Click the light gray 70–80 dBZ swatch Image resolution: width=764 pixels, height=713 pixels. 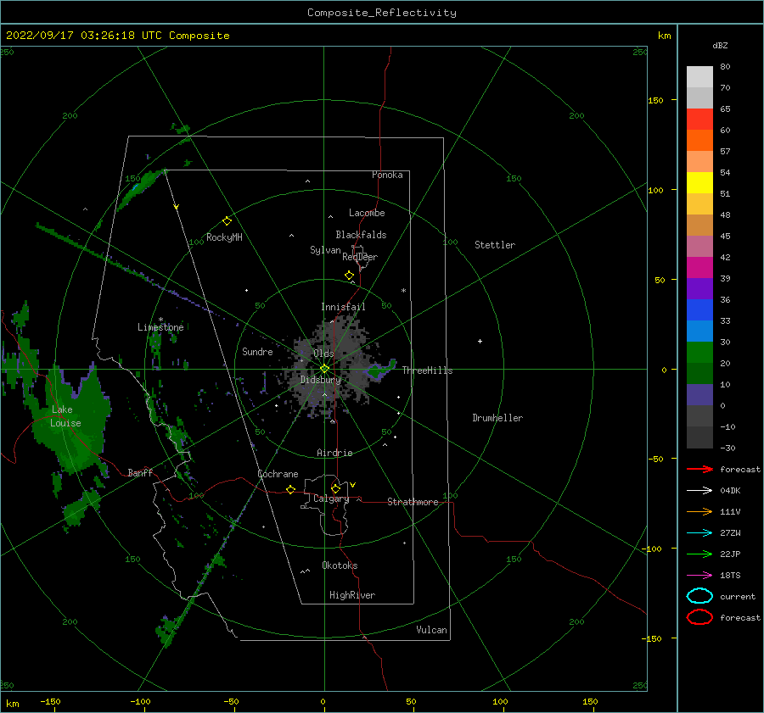point(699,77)
